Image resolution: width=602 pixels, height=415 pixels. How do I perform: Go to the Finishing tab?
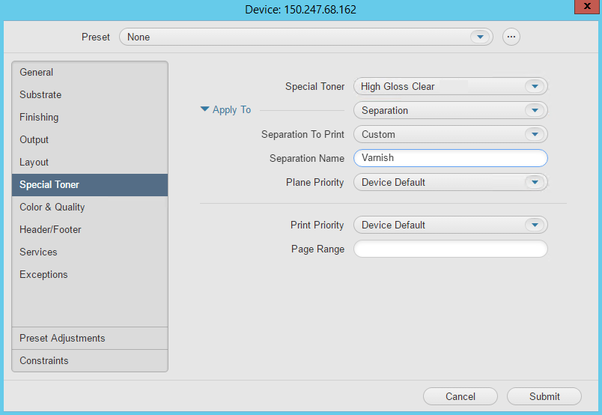coord(39,117)
